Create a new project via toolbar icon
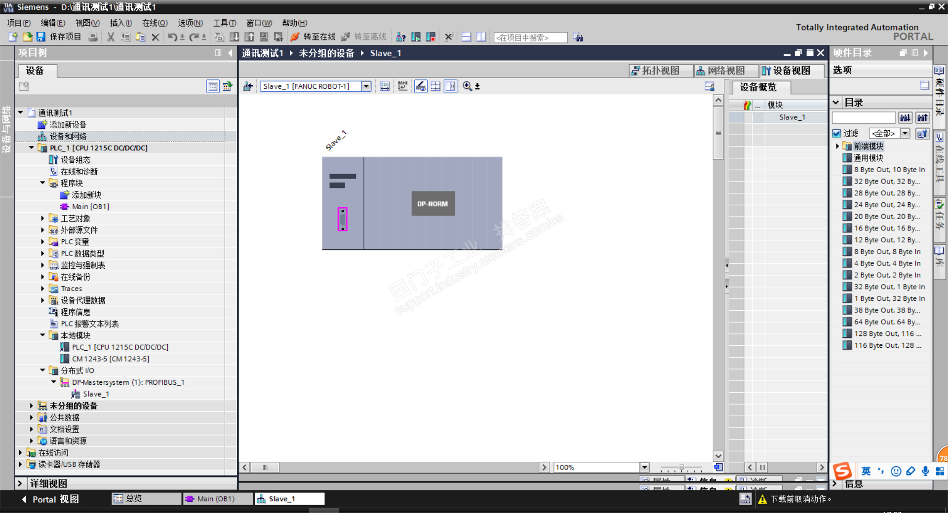This screenshot has height=513, width=948. click(13, 37)
